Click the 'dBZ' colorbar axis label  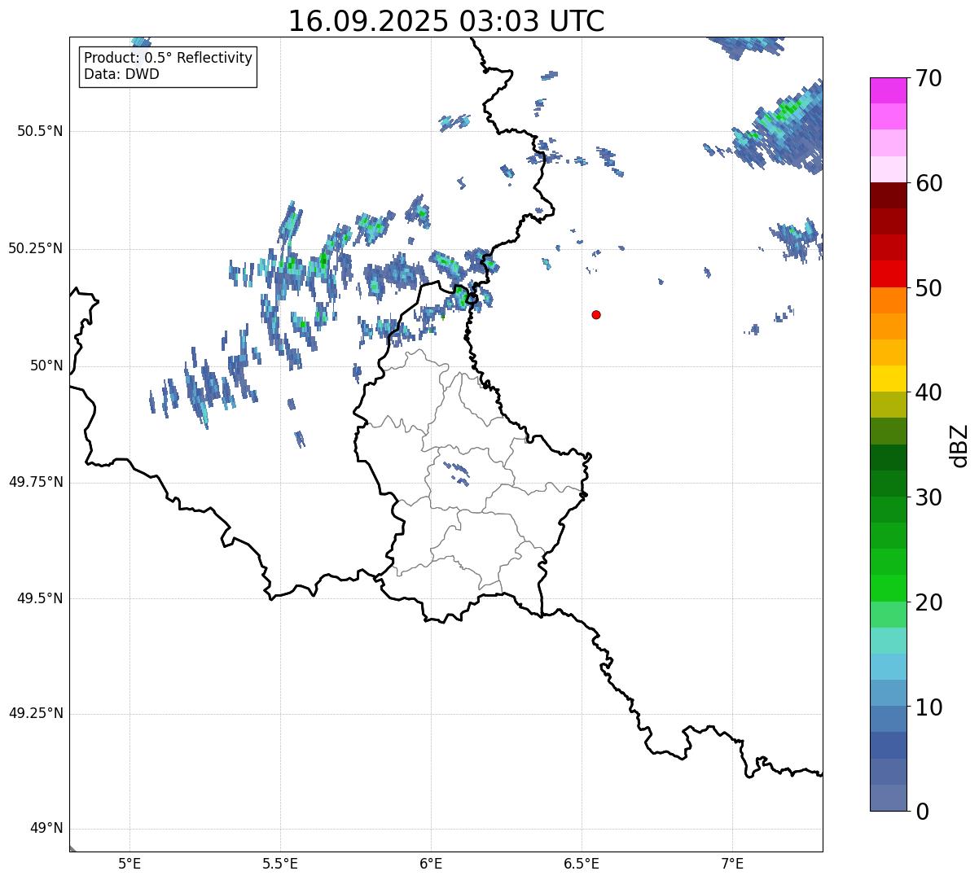[960, 444]
